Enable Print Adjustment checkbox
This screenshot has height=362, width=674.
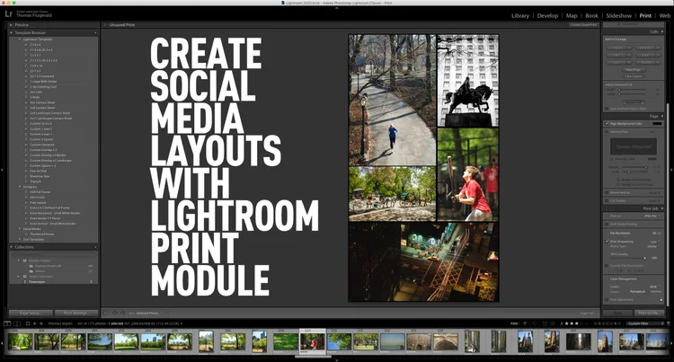(607, 300)
